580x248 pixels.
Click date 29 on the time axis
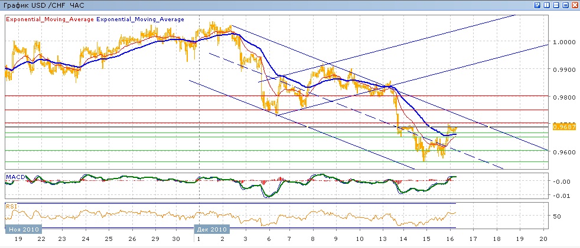pyautogui.click(x=155, y=240)
